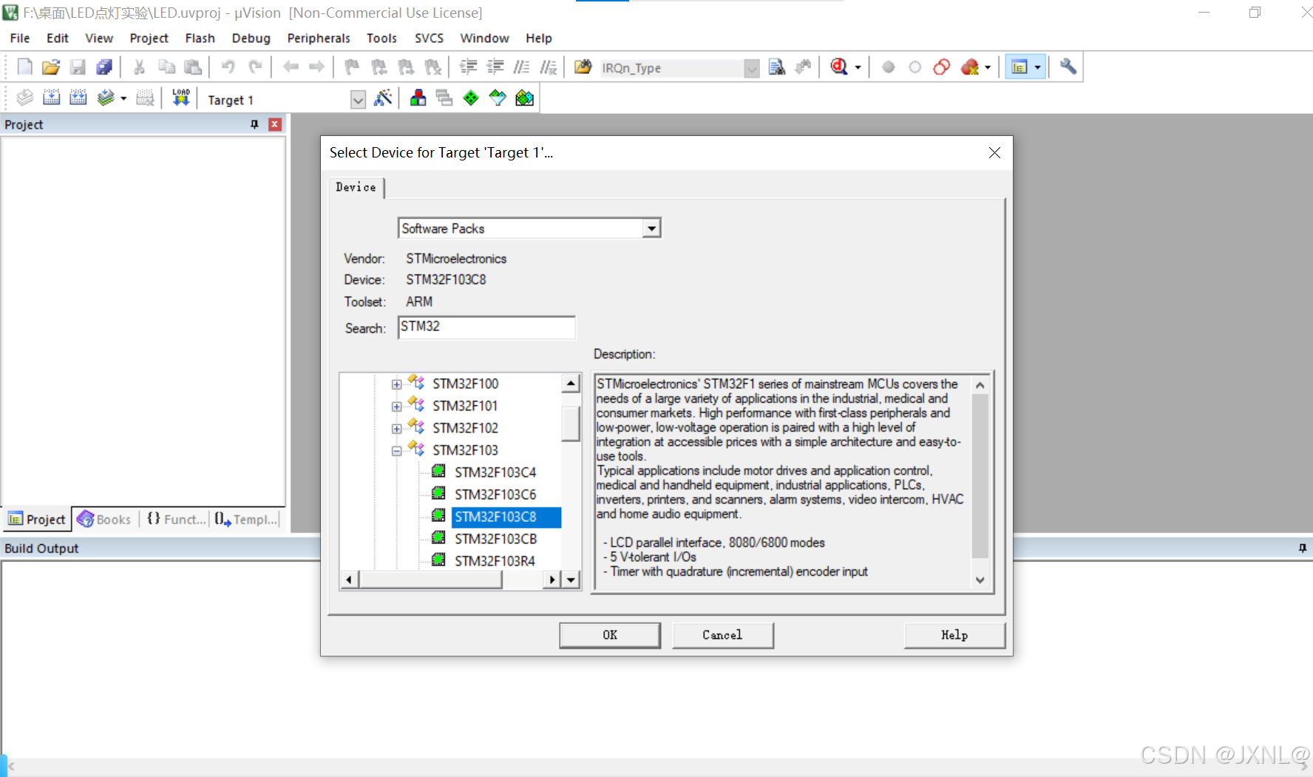1313x777 pixels.
Task: Switch to the Books tab
Action: 104,519
